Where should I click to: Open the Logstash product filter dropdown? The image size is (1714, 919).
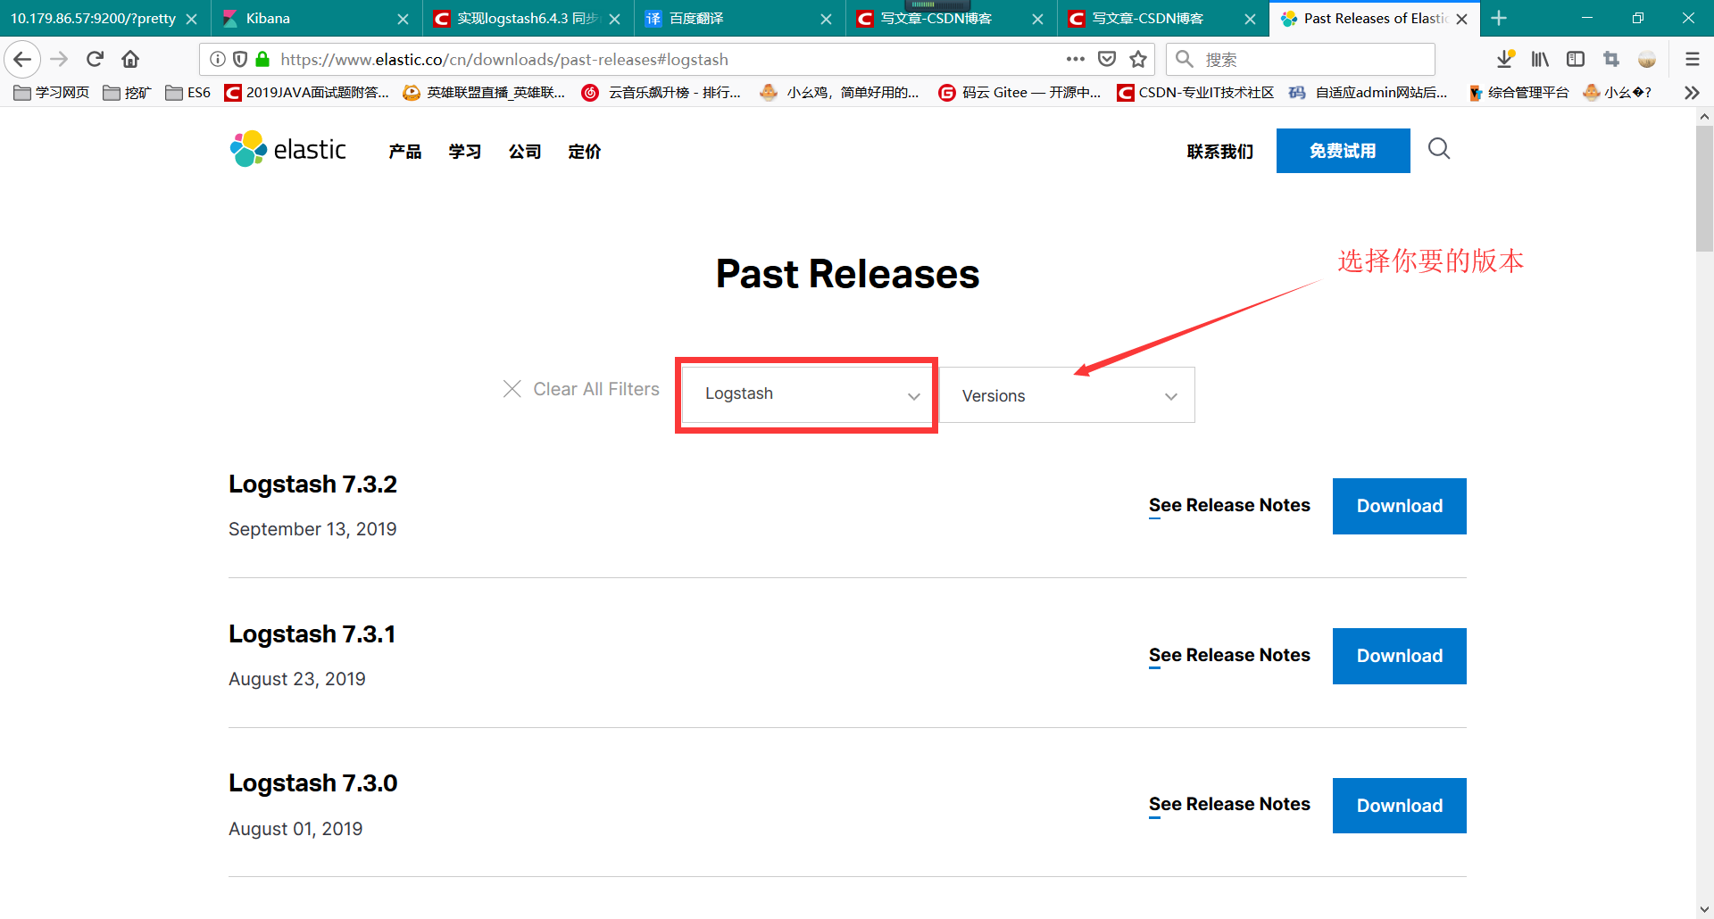click(806, 393)
